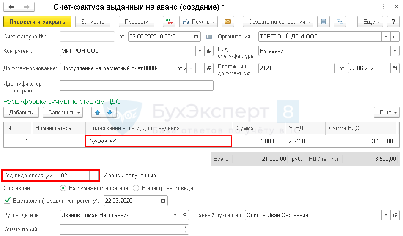The image size is (403, 236).
Task: Go forward with the right arrow button
Action: [27, 7]
